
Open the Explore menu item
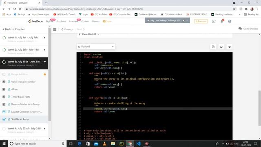[49, 21]
